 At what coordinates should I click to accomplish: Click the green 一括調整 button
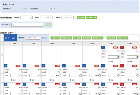click(x=81, y=17)
